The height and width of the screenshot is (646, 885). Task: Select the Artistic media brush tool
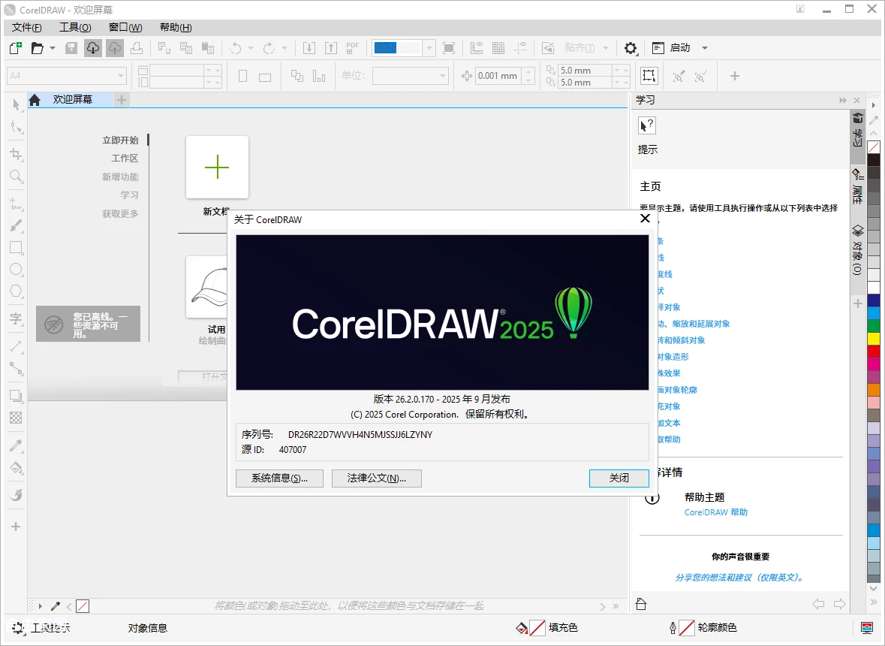tap(16, 225)
